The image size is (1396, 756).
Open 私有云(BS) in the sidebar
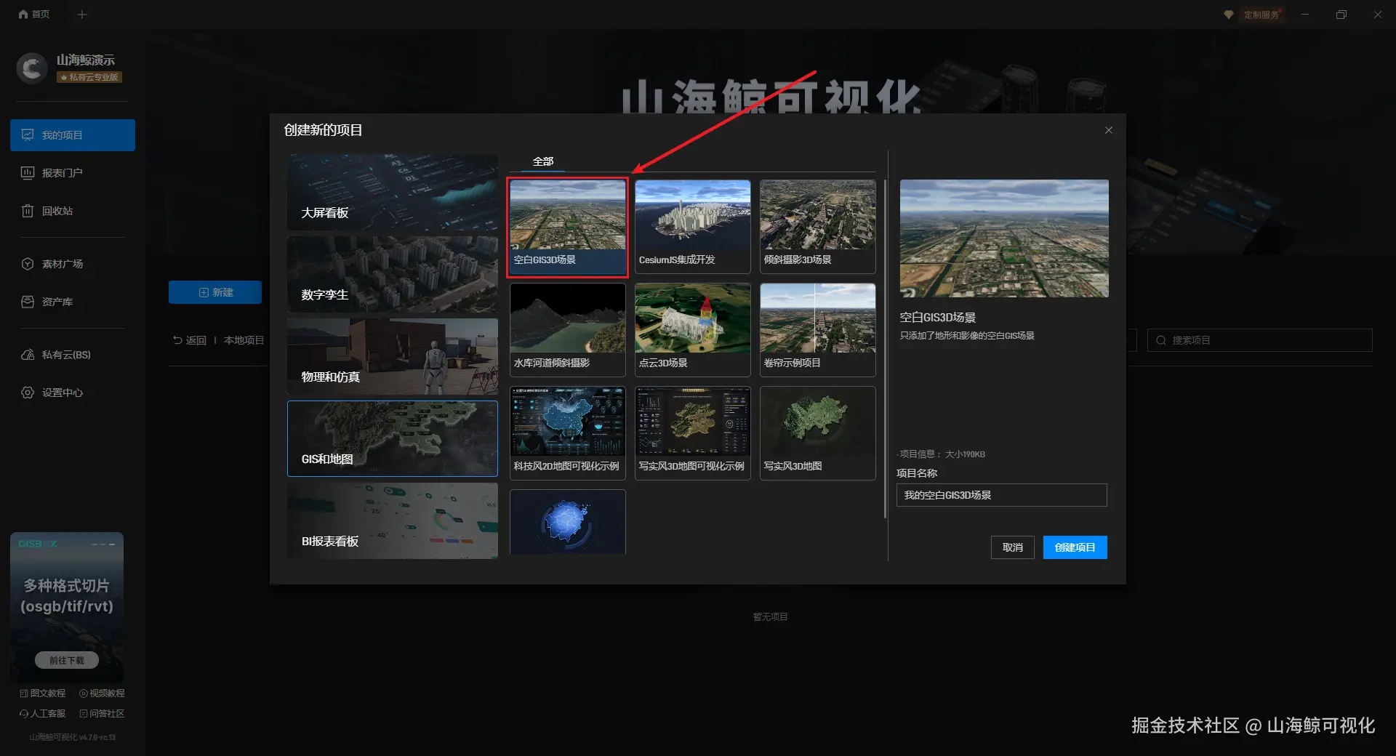(x=73, y=355)
